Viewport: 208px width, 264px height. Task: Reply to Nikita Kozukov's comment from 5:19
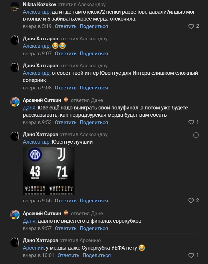(x=66, y=26)
